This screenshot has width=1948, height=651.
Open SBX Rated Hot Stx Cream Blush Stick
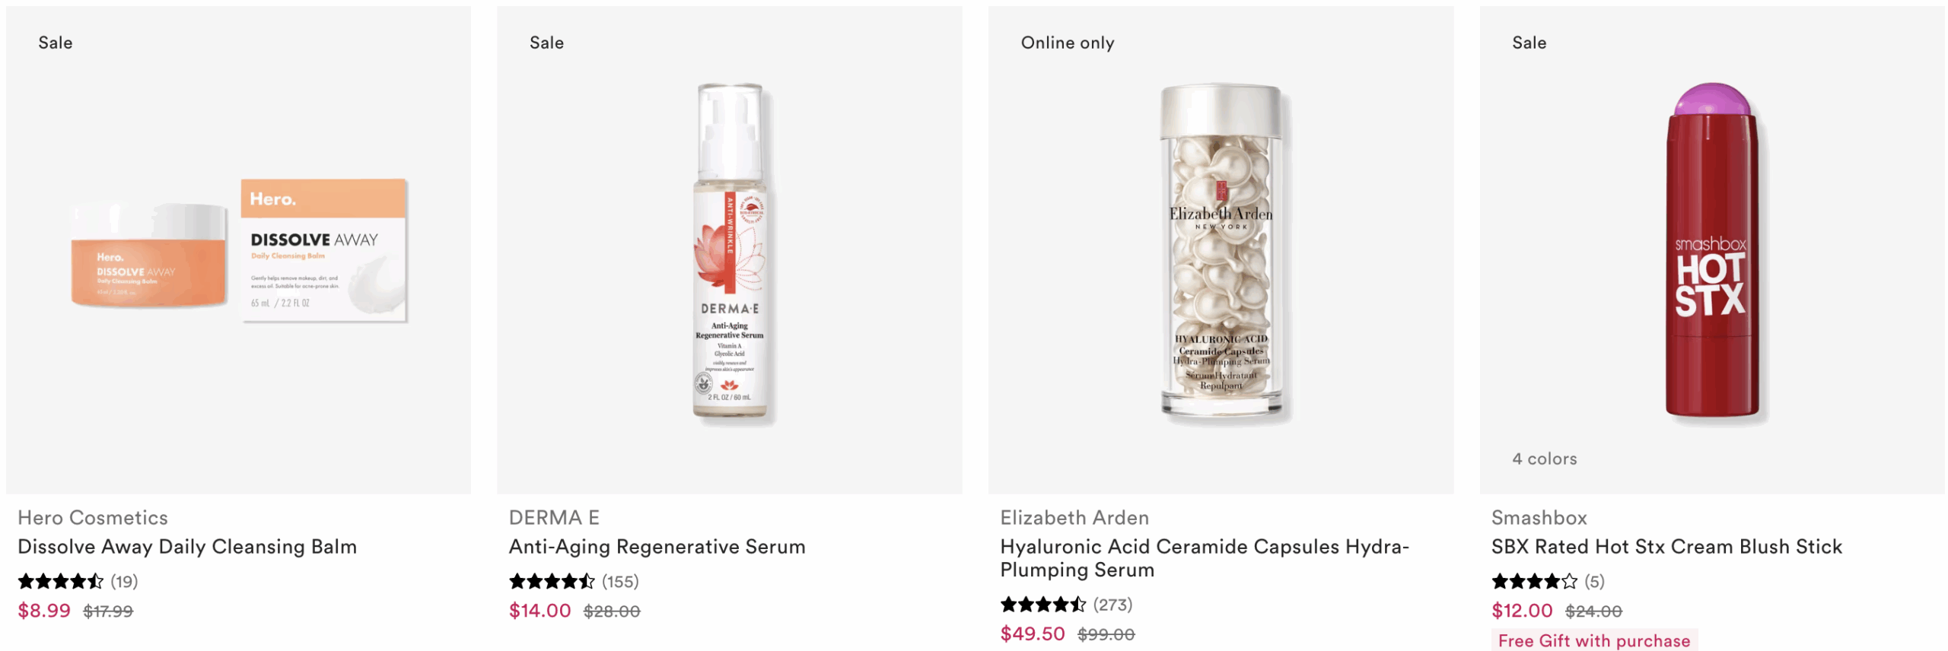1666,546
